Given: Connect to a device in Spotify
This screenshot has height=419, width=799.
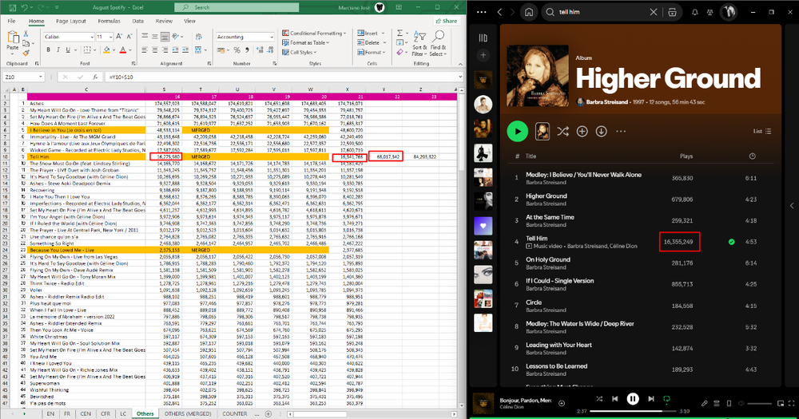Looking at the screenshot, I should coord(729,403).
